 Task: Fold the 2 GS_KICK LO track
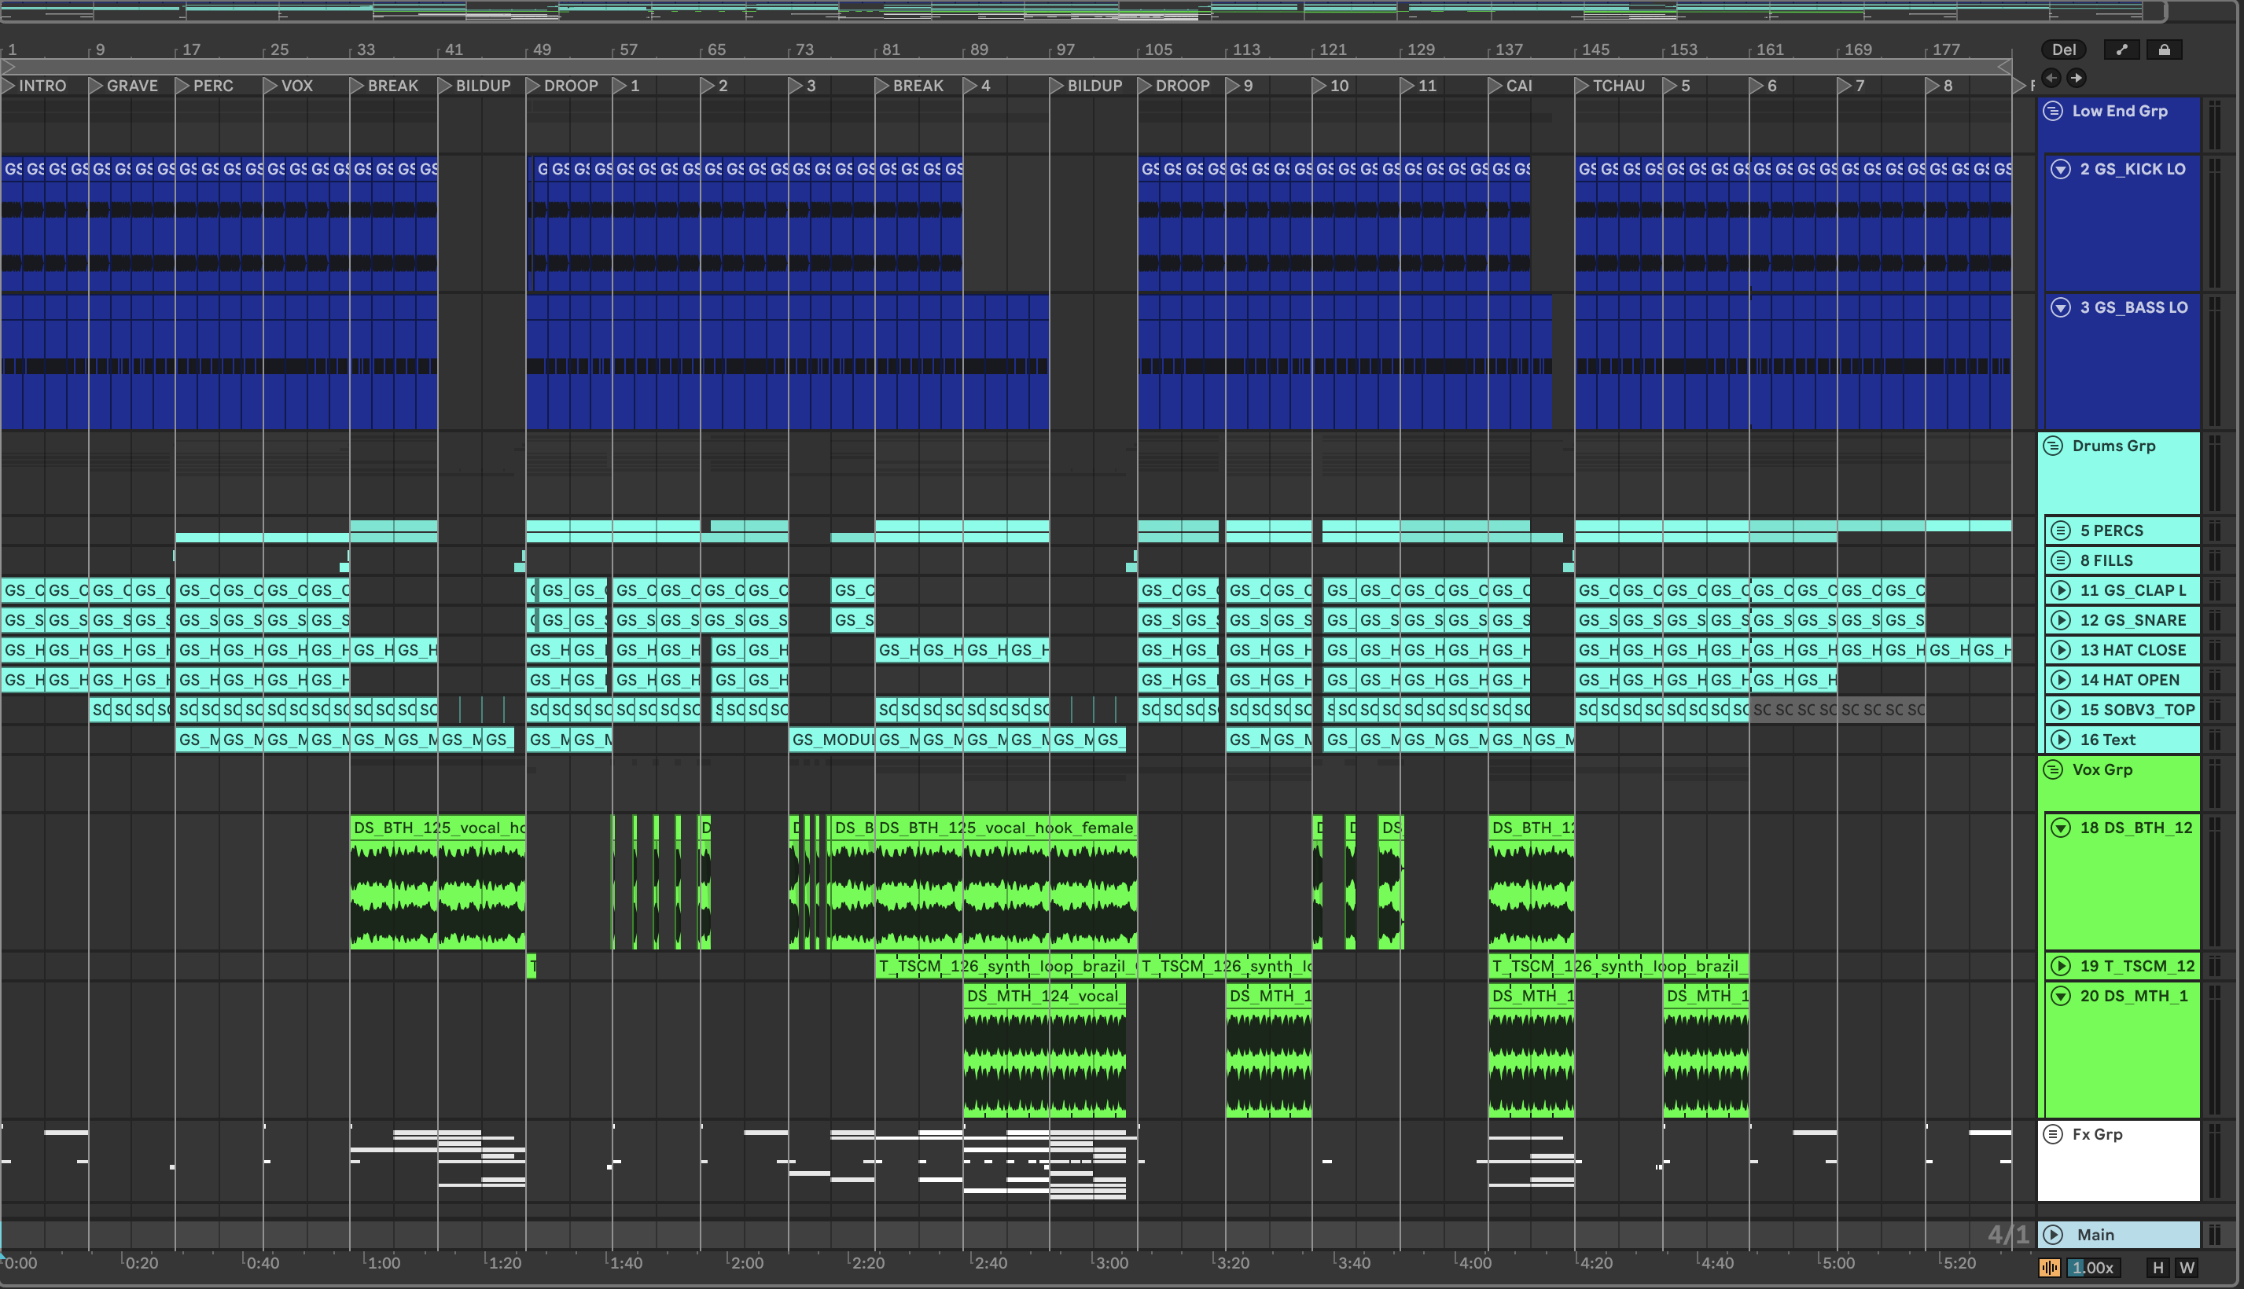pyautogui.click(x=2061, y=169)
